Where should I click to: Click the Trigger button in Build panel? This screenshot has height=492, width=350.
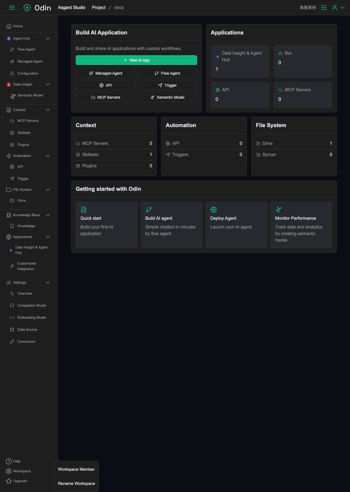(167, 85)
